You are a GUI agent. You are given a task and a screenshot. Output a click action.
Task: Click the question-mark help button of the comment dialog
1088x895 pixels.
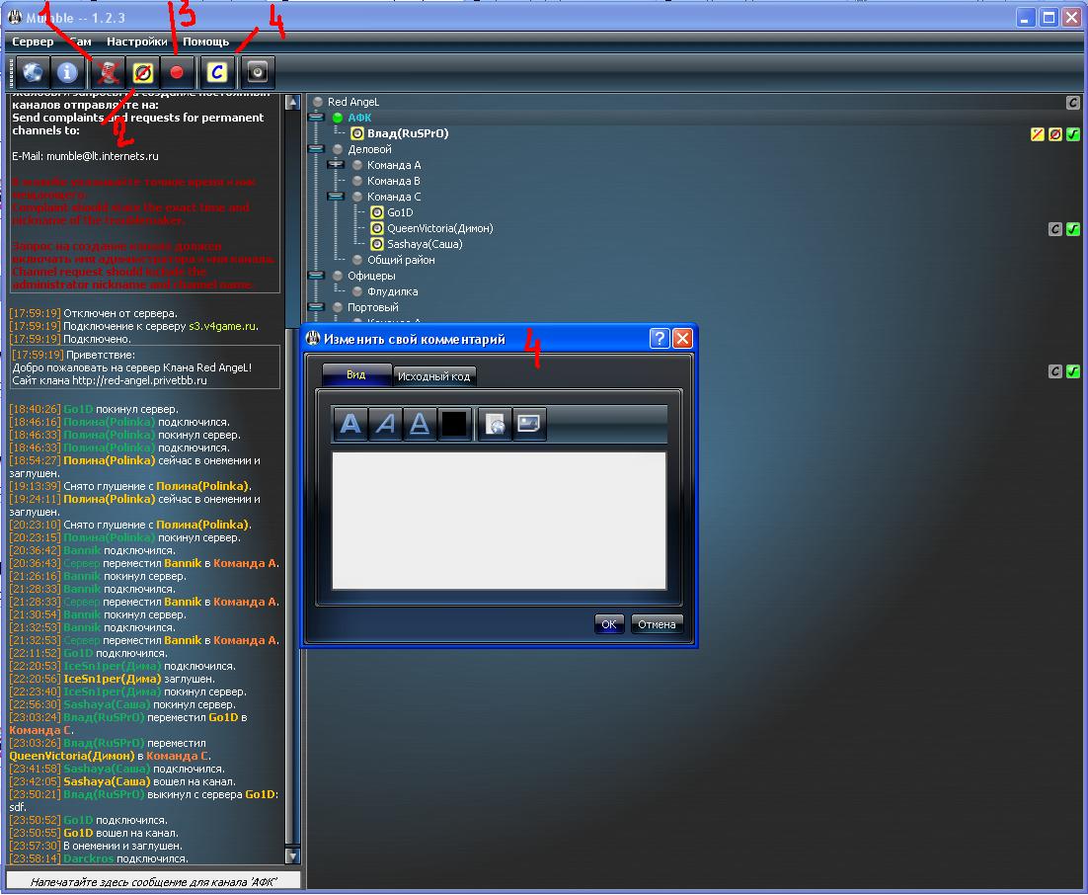pos(660,338)
